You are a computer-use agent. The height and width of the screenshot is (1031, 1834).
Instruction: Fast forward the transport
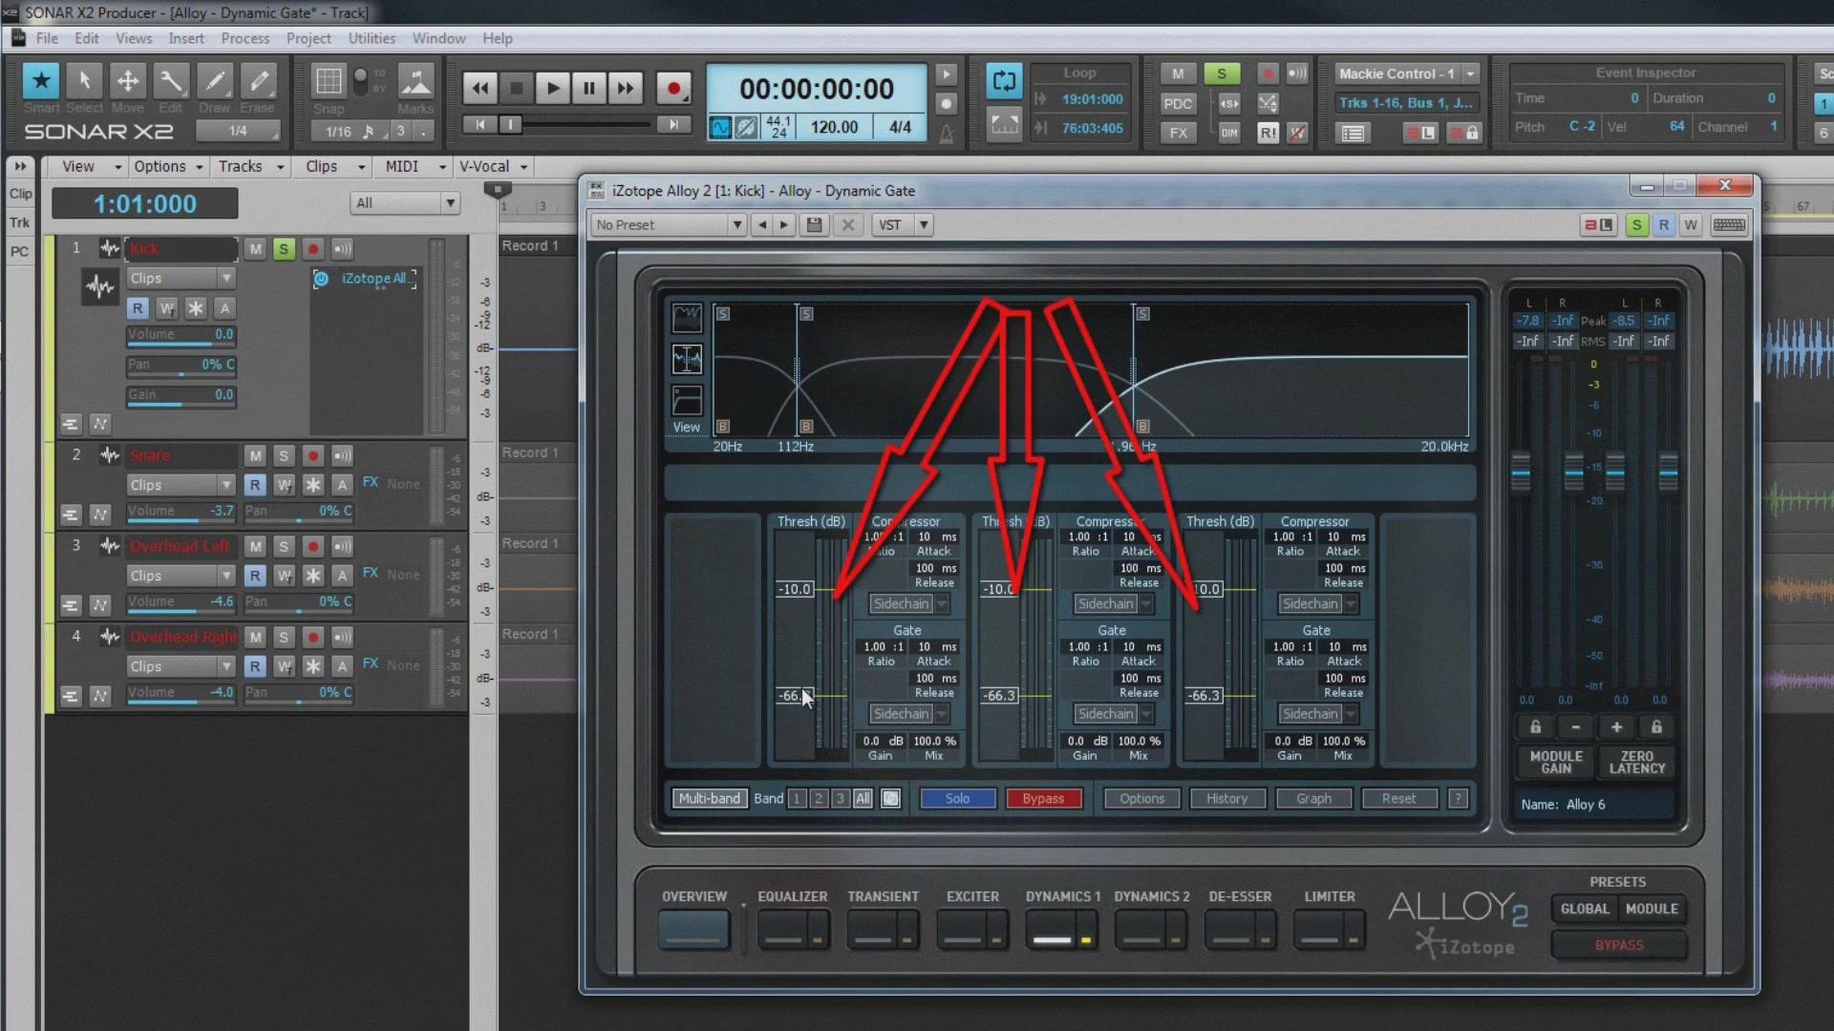625,89
